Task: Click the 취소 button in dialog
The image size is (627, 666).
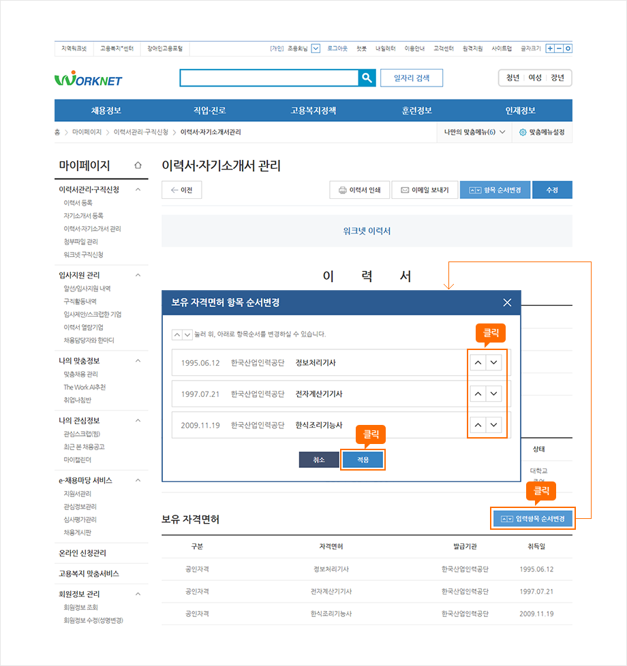Action: point(319,460)
